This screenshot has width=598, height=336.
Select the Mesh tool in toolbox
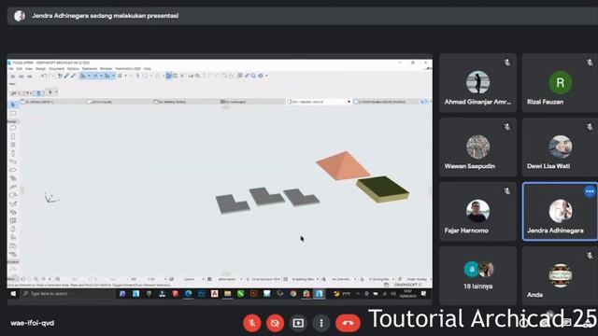13,254
